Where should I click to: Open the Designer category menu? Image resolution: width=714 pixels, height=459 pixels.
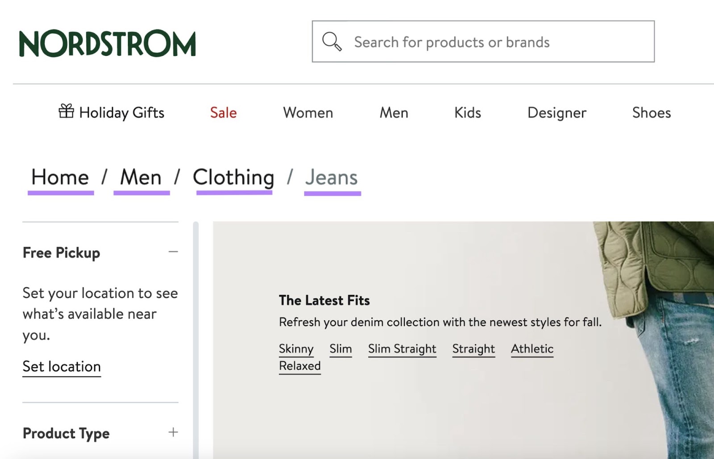coord(556,113)
